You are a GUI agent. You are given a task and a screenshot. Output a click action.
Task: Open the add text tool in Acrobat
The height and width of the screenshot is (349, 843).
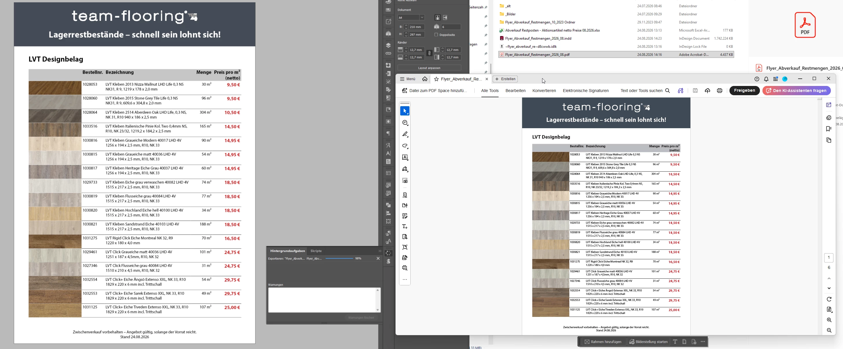405,226
